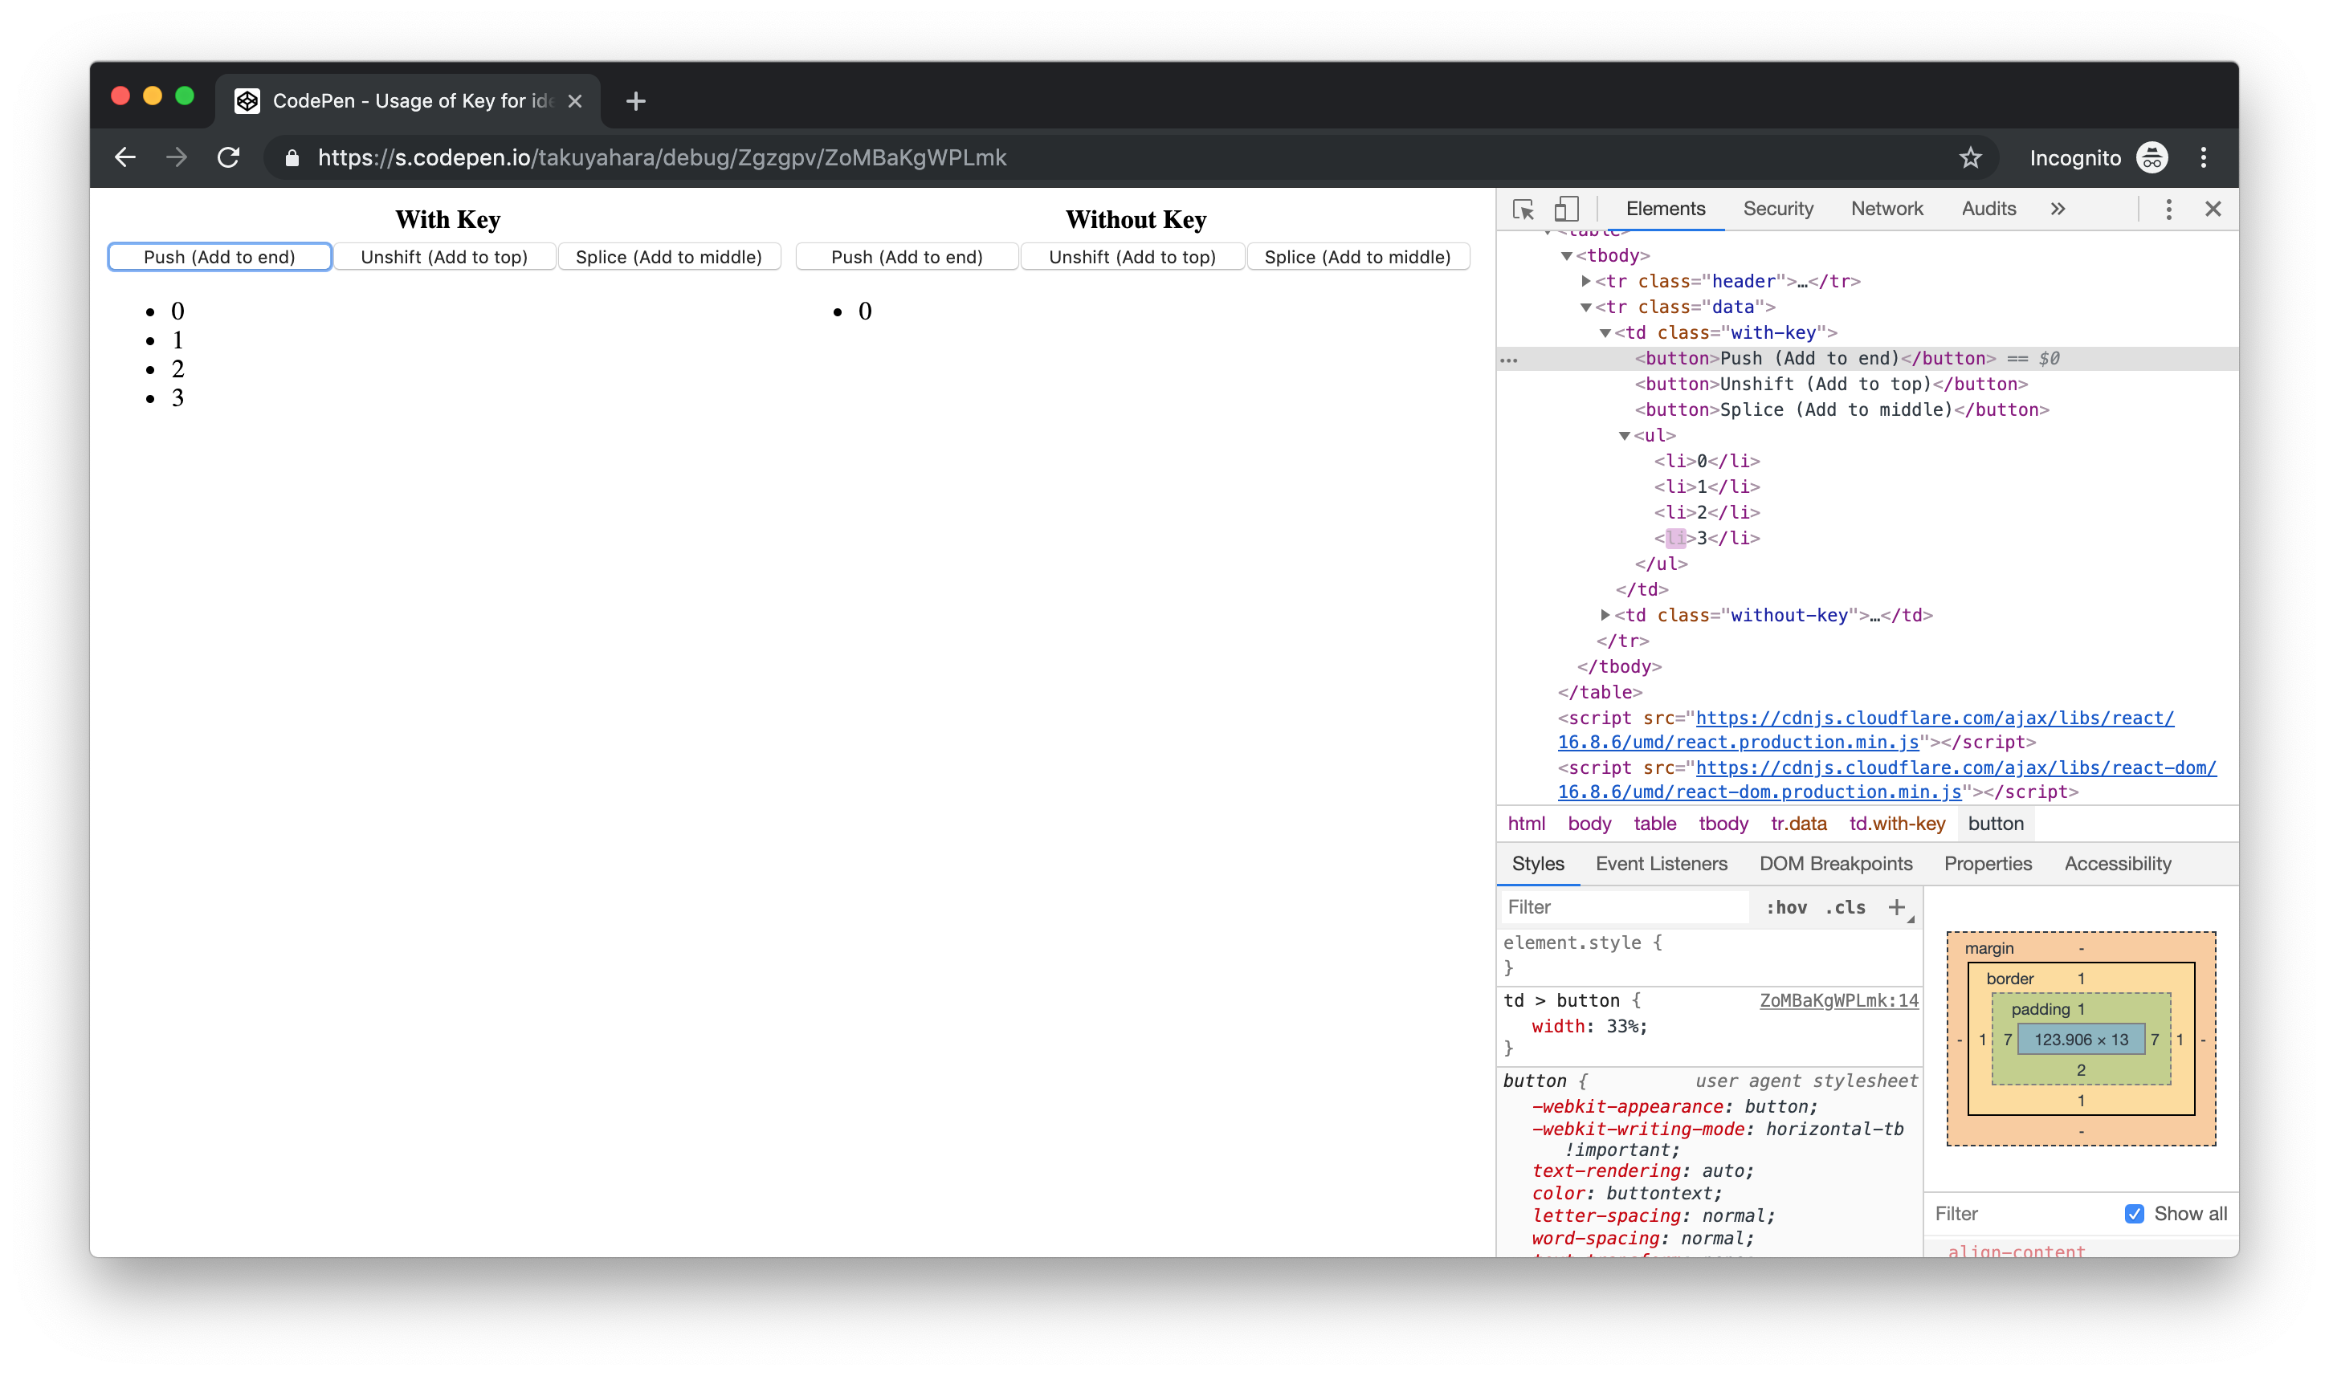Collapse the ul node in the Elements tree
This screenshot has width=2329, height=1376.
(x=1625, y=435)
